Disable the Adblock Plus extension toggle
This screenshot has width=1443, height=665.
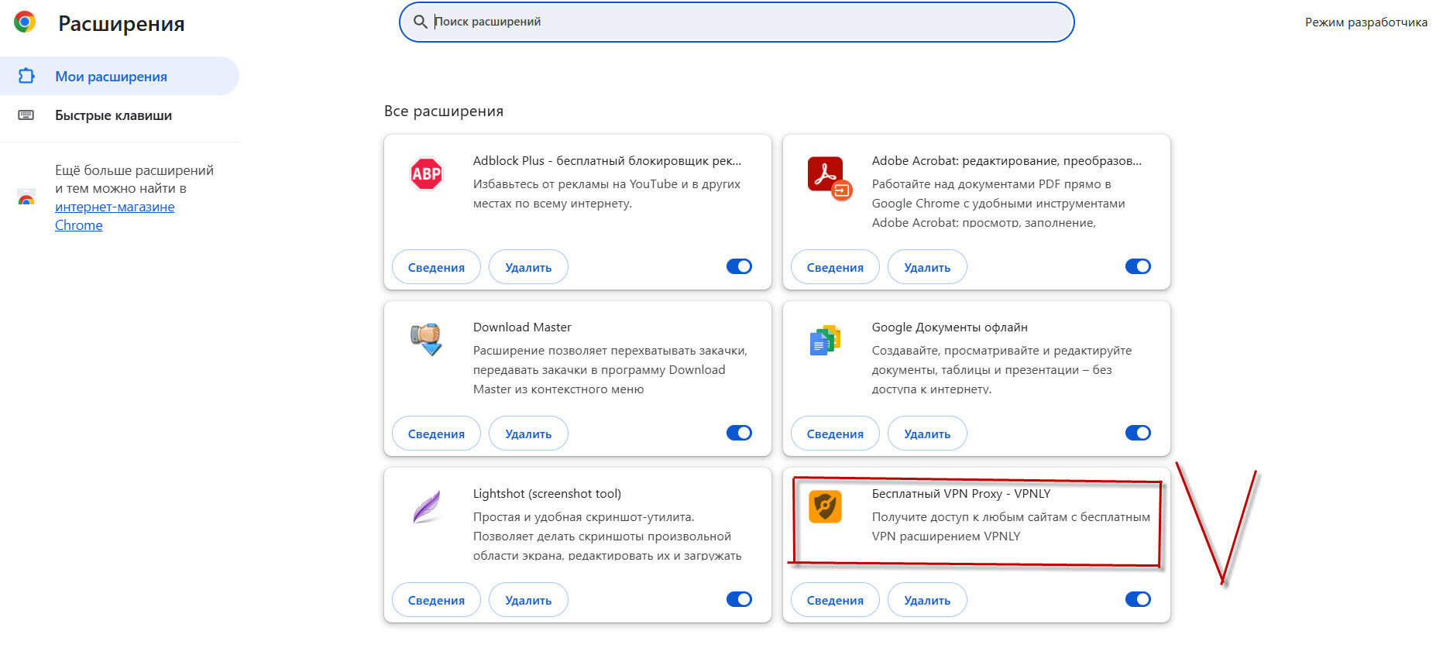(739, 266)
